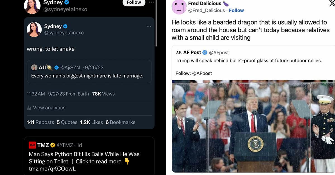335x175 pixels.
Task: Open the 5 Quotes list
Action: (x=67, y=122)
